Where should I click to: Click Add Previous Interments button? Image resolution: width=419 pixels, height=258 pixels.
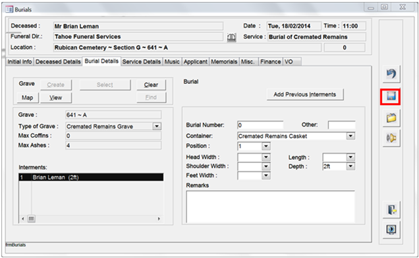[x=305, y=94]
